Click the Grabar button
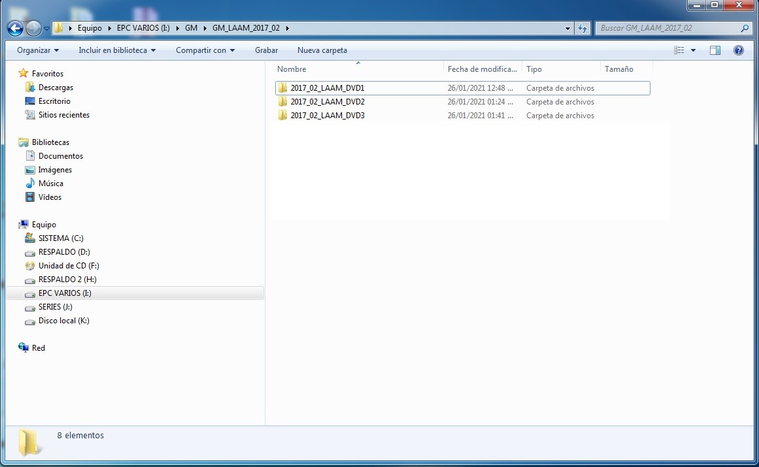The height and width of the screenshot is (467, 759). click(266, 50)
